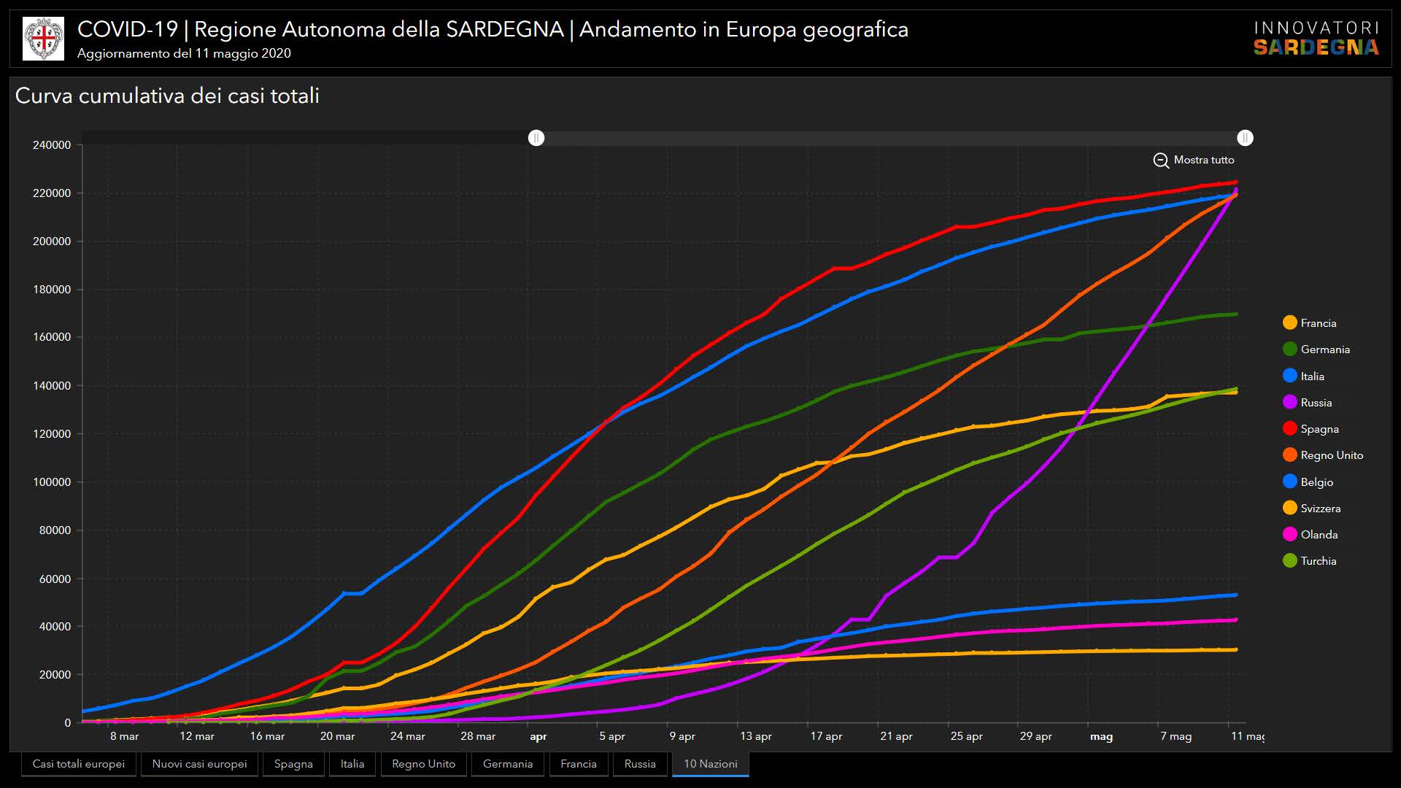This screenshot has width=1401, height=788.
Task: Click the red Spagna legend marker
Action: [1290, 429]
